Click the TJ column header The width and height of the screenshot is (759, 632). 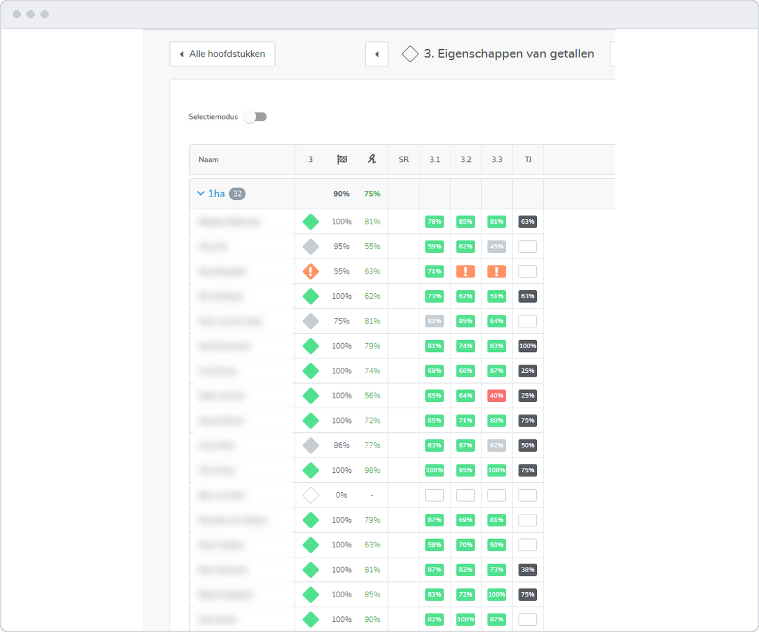pyautogui.click(x=528, y=160)
